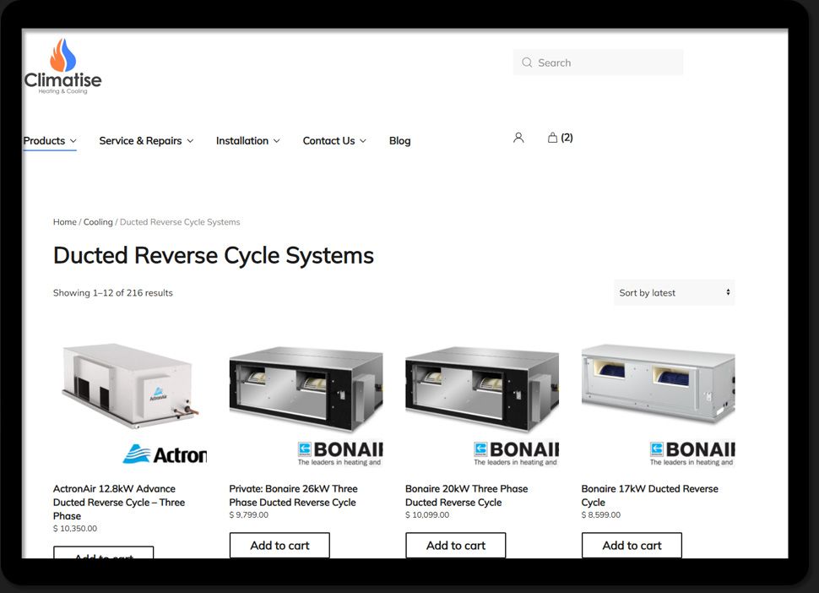Screen dimensions: 819x593
Task: Add Bonaire 20kW Three Phase to cart
Action: (455, 546)
